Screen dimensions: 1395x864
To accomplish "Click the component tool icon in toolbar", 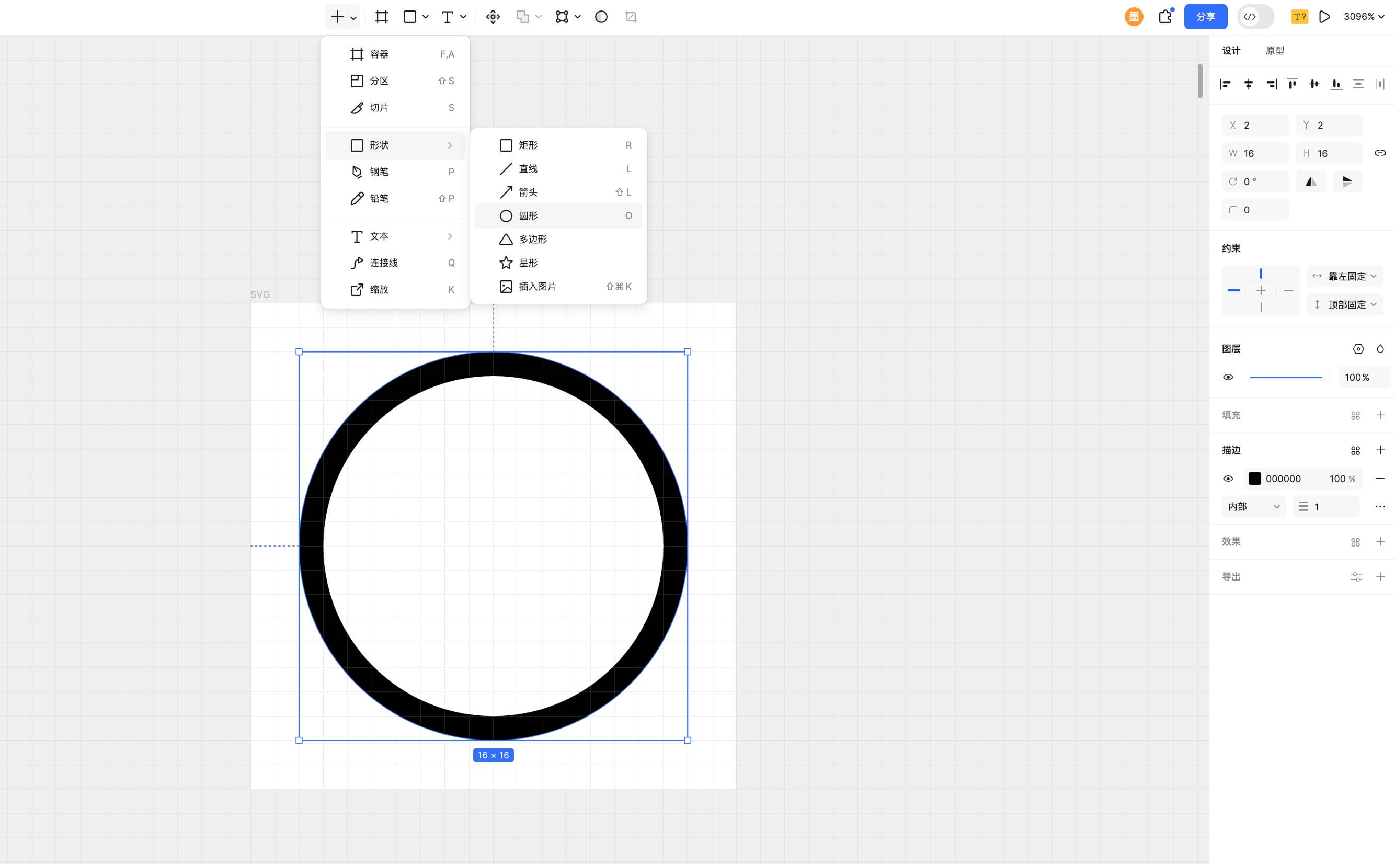I will click(493, 17).
